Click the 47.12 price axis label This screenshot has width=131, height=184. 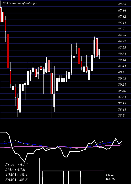(x=122, y=17)
